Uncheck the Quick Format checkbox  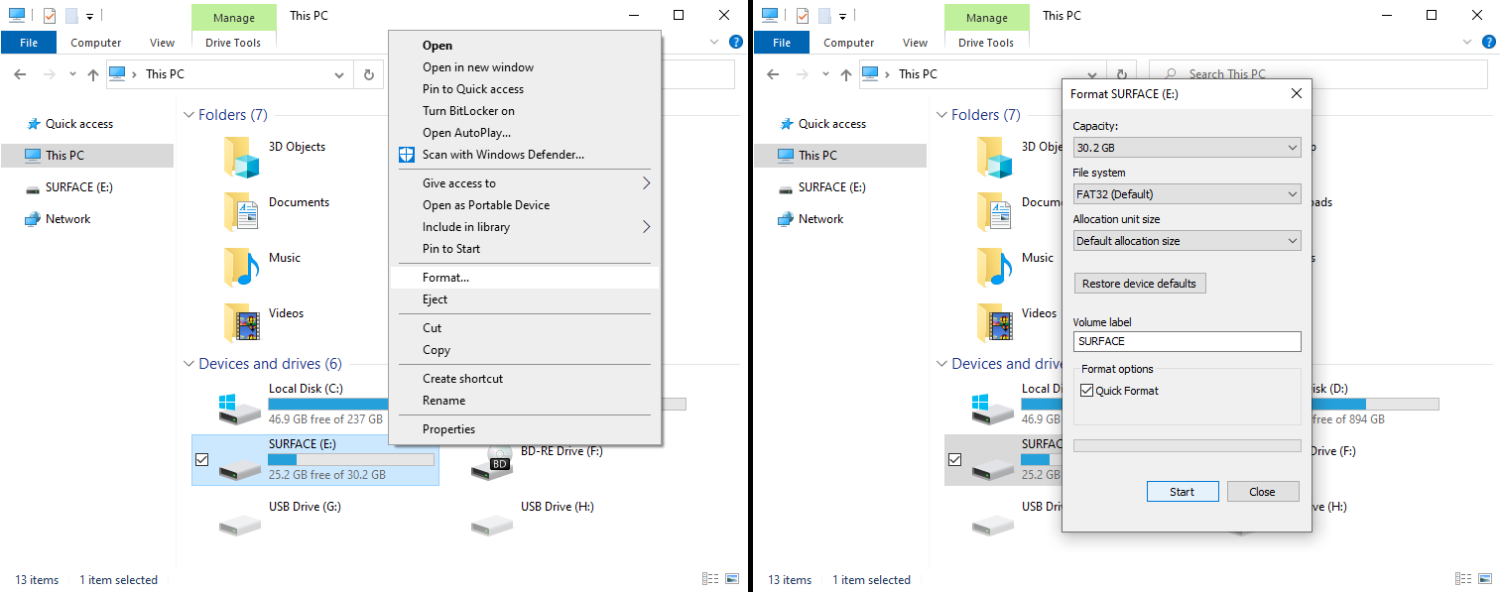pyautogui.click(x=1087, y=391)
